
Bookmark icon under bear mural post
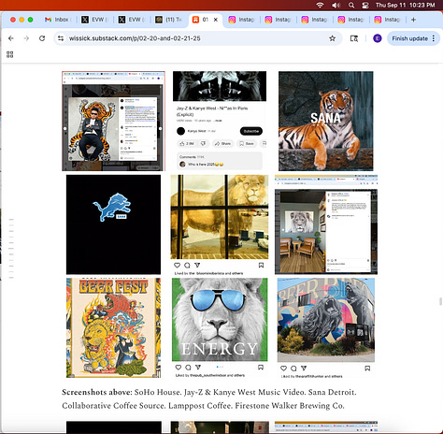(x=367, y=369)
